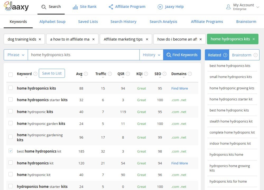Click the help icon next to Keyword header
The height and width of the screenshot is (190, 264).
tap(35, 74)
